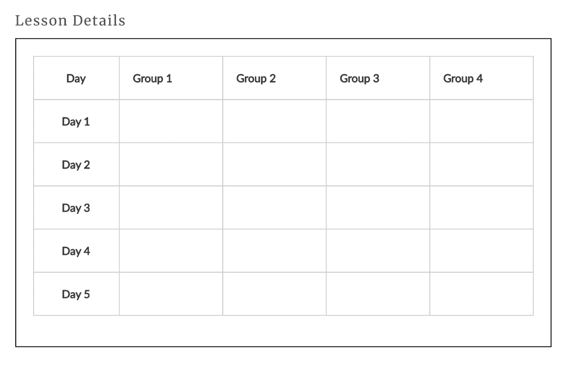Select the Day 1 Group 3 empty cell
Image resolution: width=566 pixels, height=365 pixels.
(378, 122)
